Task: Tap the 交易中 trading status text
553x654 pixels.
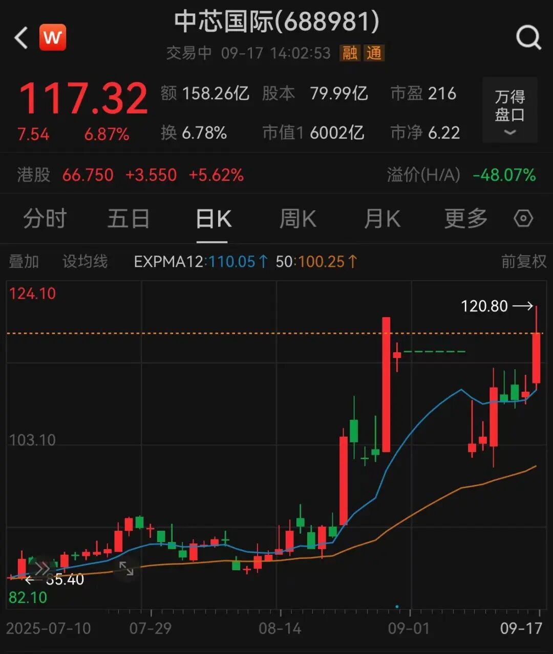Action: (x=189, y=53)
